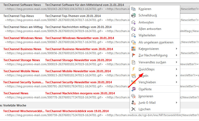Open Verwandtes suchen menu entry
This screenshot has width=199, height=121.
click(x=155, y=62)
